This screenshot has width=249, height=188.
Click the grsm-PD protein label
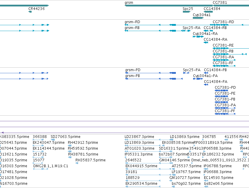click(x=133, y=70)
